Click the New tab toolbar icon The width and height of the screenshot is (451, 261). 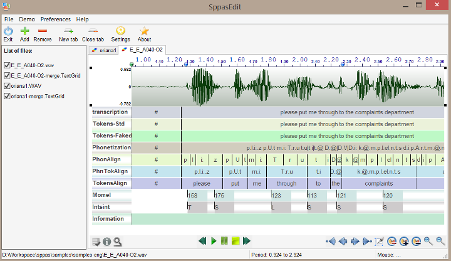click(x=68, y=31)
